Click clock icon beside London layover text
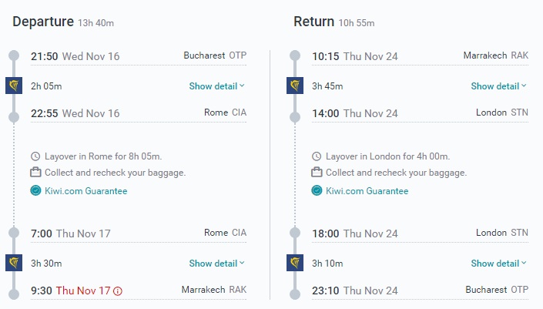Viewport: 543px width, 309px height. tap(317, 156)
